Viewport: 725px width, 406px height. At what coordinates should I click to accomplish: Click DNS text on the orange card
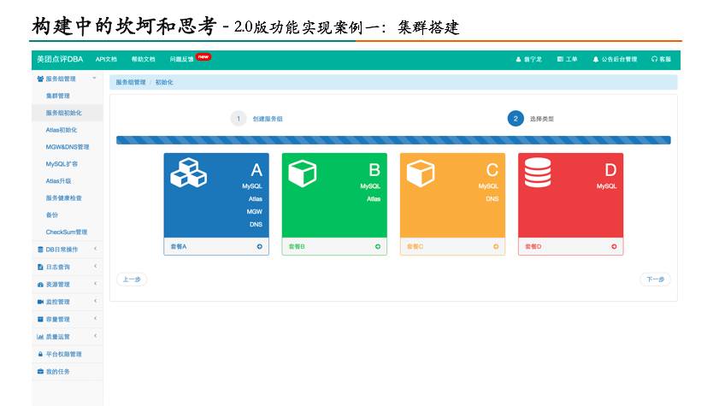click(492, 199)
